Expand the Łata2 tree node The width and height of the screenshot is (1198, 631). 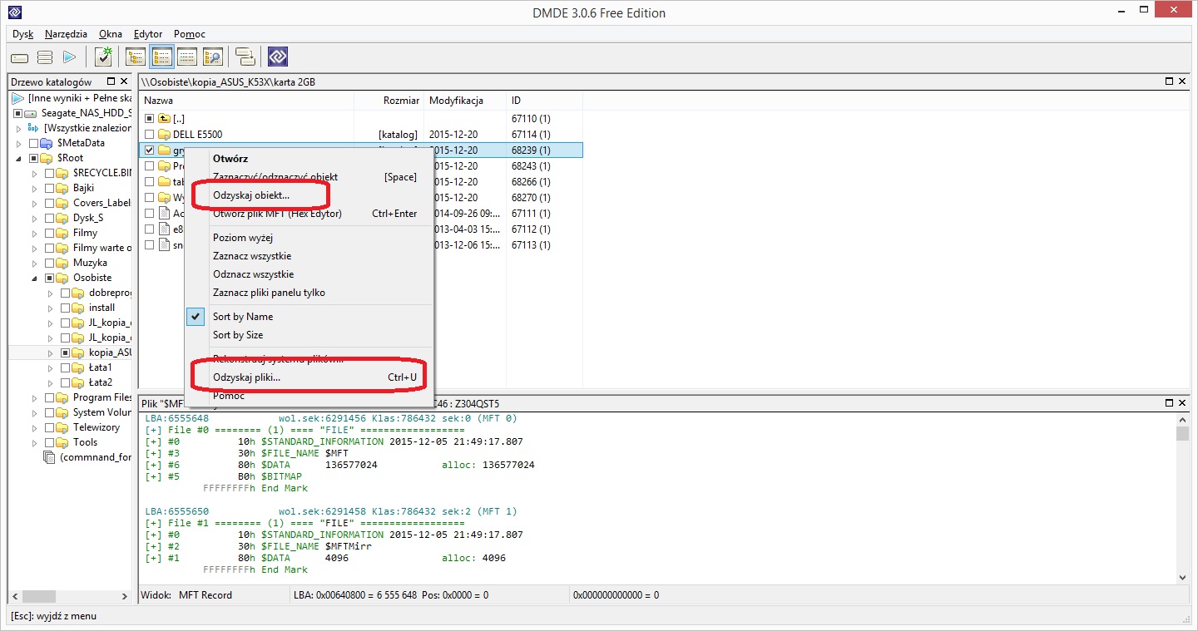pos(51,382)
